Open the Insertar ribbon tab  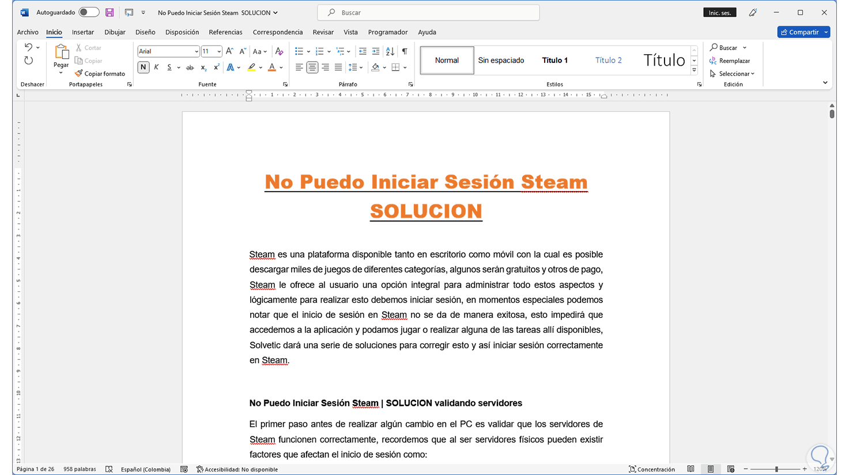pyautogui.click(x=83, y=32)
